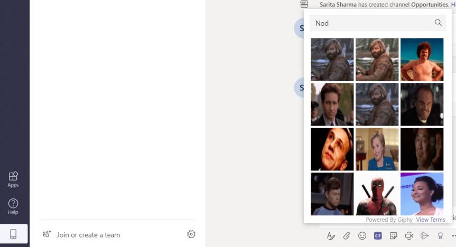The image size is (456, 247).
Task: Open Apps in the left sidebar
Action: (x=13, y=179)
